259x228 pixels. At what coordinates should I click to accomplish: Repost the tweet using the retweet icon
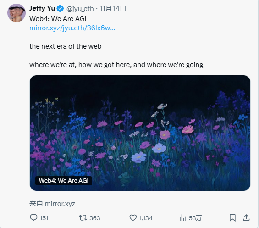[x=83, y=218]
